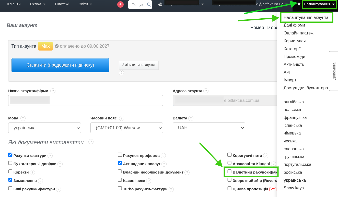The height and width of the screenshot is (197, 338).
Task: Disable the Замовлення checkbox
Action: [10, 180]
